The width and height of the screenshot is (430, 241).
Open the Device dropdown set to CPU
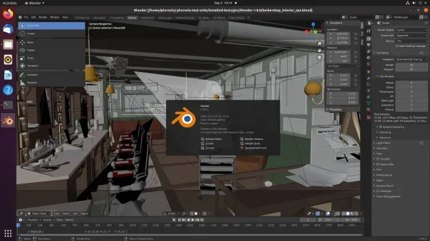point(411,41)
